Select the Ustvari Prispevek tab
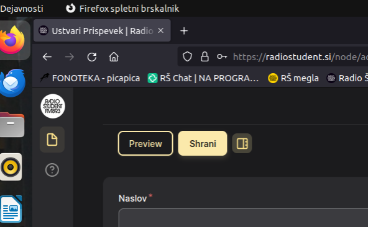The image size is (368, 227). coord(102,30)
